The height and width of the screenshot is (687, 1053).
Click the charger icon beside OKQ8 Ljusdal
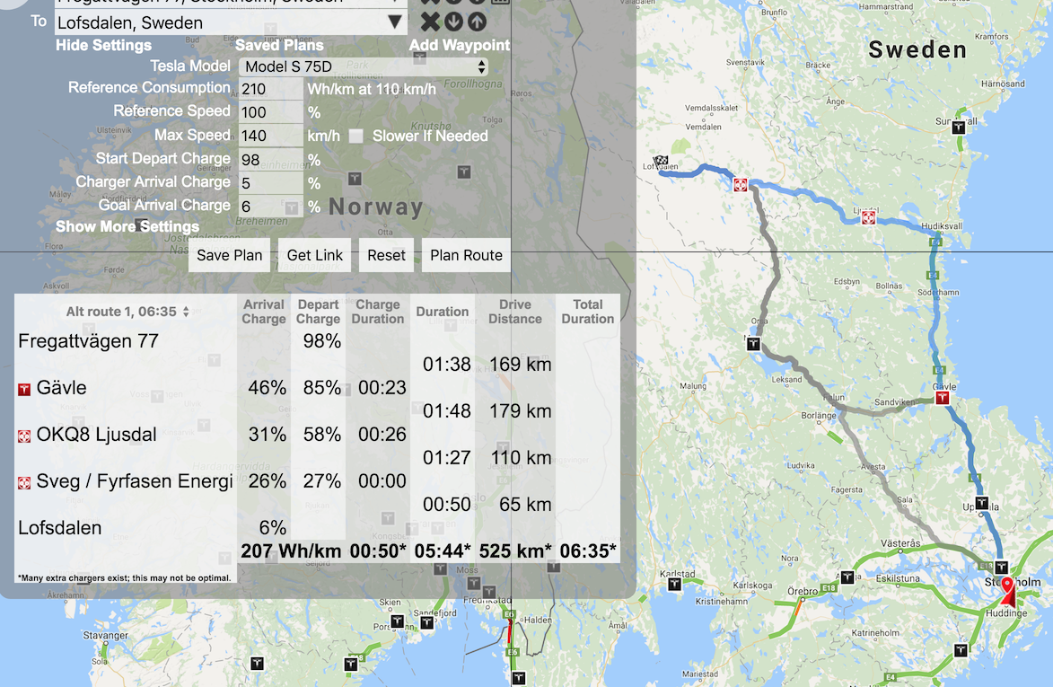(24, 436)
